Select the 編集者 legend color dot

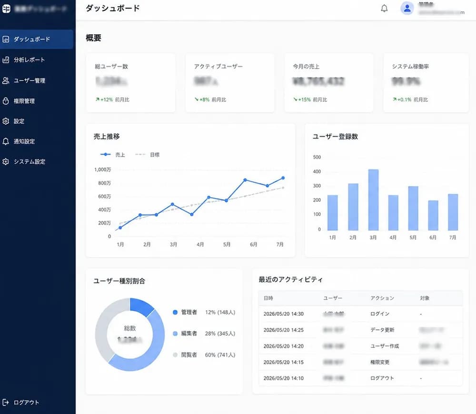(175, 334)
